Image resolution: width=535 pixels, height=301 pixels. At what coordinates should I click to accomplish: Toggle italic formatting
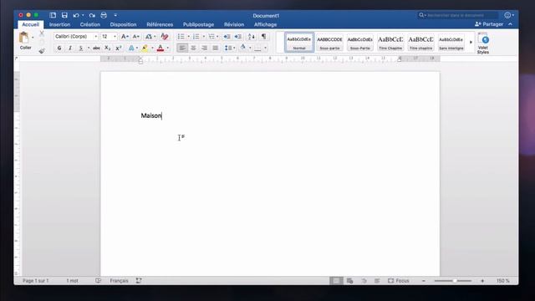(70, 48)
